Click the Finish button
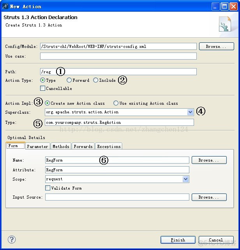The width and height of the screenshot is (240, 250). (x=178, y=240)
